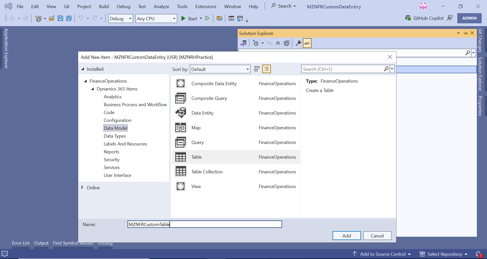The image size is (487, 259).
Task: Open Solution Explorer Properties wrench icon
Action: click(298, 43)
